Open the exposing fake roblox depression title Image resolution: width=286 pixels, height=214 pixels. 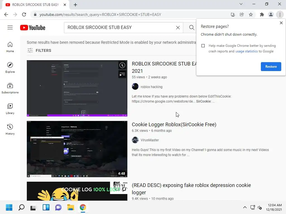191,189
